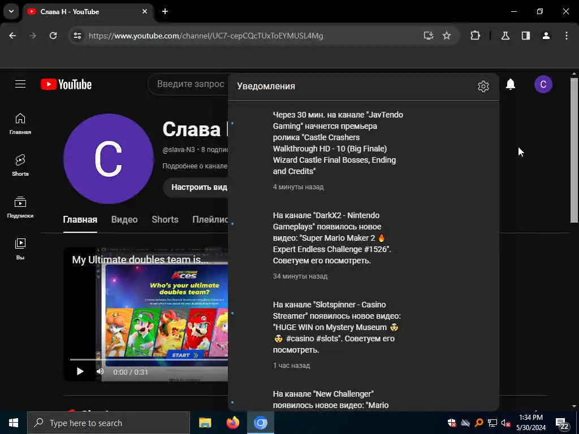Switch to the Видео channel tab

click(x=124, y=220)
